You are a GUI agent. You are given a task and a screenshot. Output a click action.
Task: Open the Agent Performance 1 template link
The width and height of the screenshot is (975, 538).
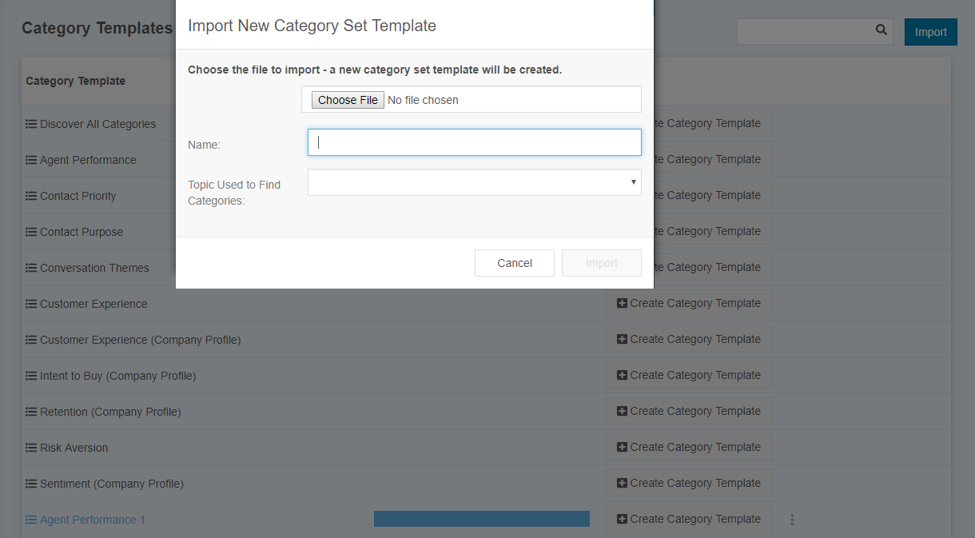click(x=93, y=520)
